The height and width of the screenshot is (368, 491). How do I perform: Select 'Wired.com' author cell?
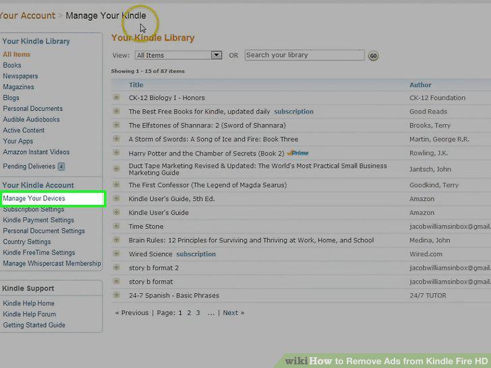click(426, 254)
